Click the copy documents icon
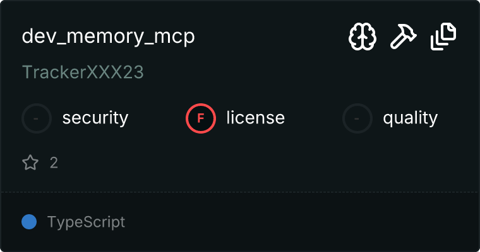The height and width of the screenshot is (252, 480). 443,37
